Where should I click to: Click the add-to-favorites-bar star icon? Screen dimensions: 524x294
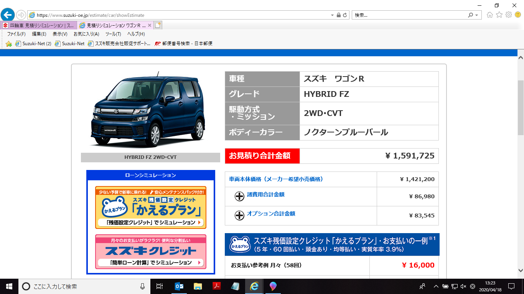click(9, 44)
